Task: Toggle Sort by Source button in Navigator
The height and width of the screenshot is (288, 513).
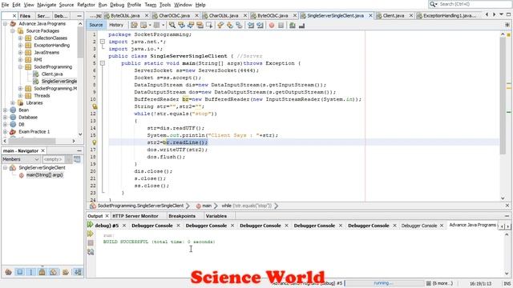Action: [78, 272]
